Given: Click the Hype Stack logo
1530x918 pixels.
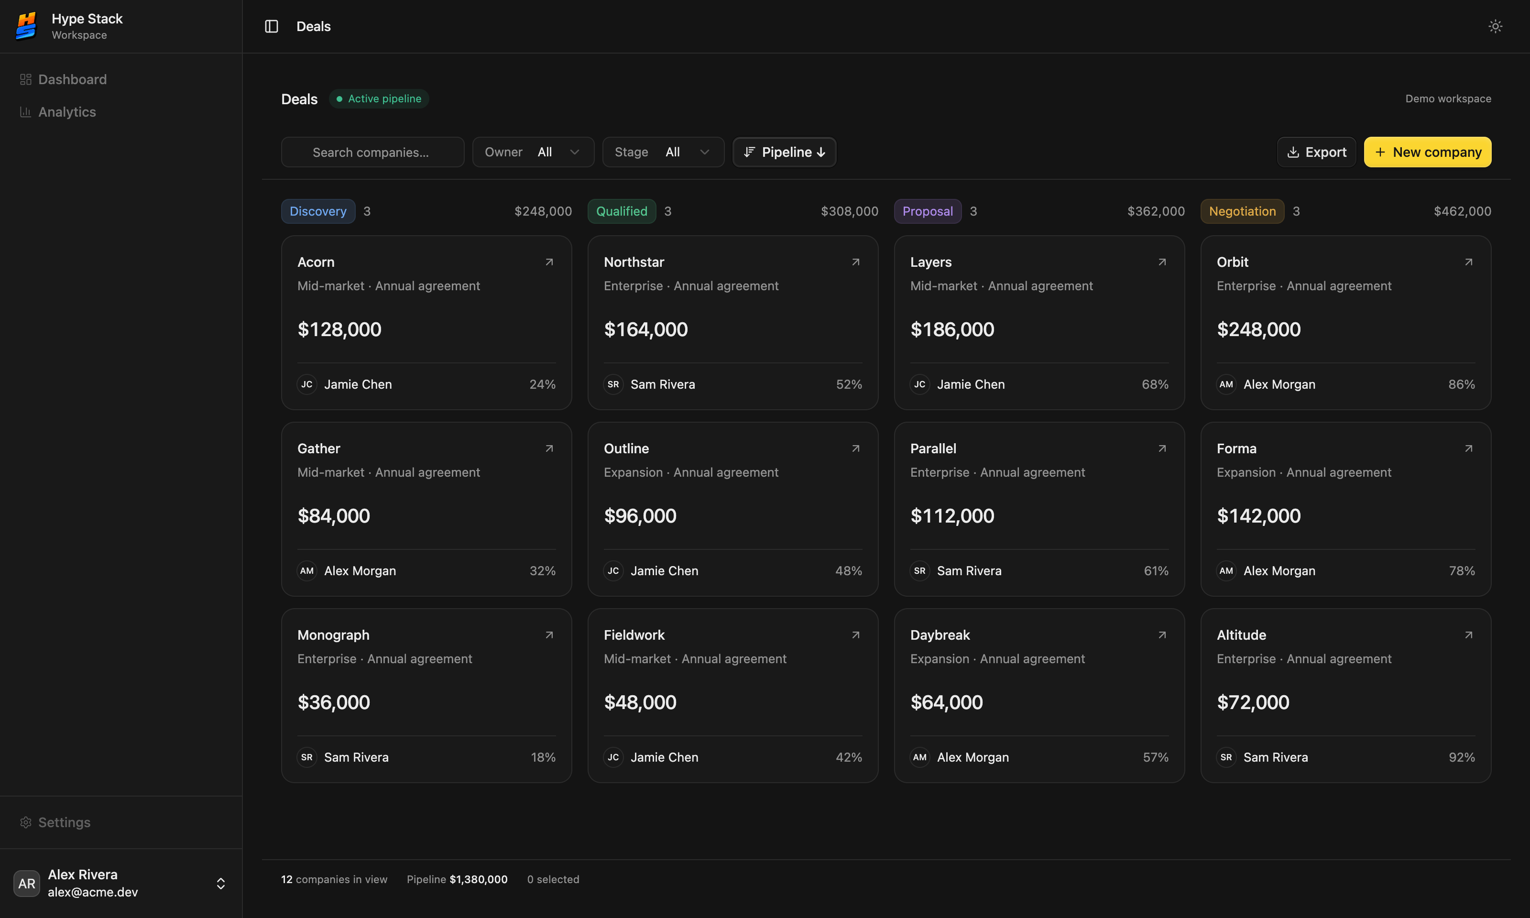Looking at the screenshot, I should [x=26, y=26].
